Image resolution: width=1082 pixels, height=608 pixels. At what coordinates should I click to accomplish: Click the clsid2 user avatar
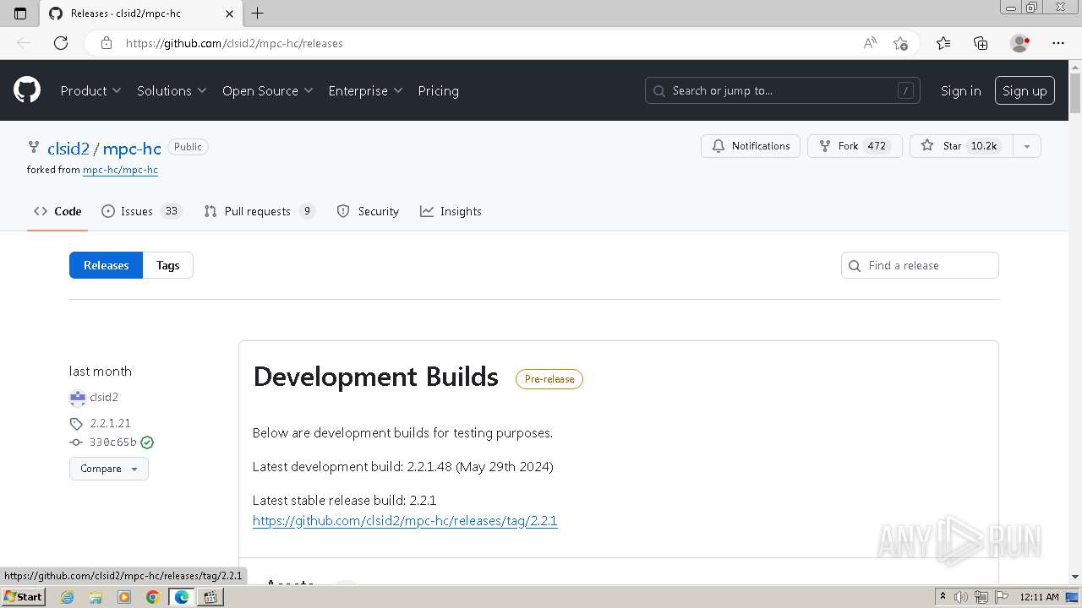77,398
